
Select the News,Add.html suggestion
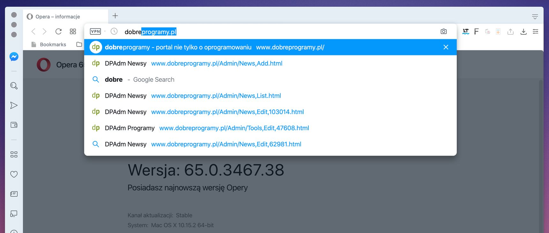coord(270,63)
